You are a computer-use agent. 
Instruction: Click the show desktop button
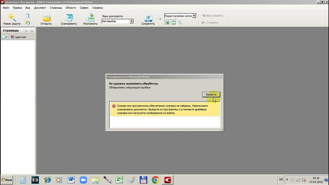326,180
